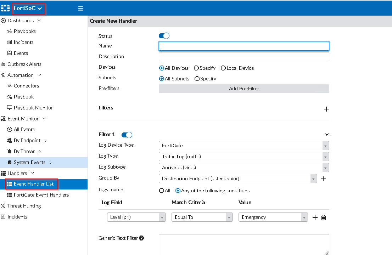Viewport: 392px width, 255px height.
Task: Select the Local Device radio button
Action: [223, 68]
